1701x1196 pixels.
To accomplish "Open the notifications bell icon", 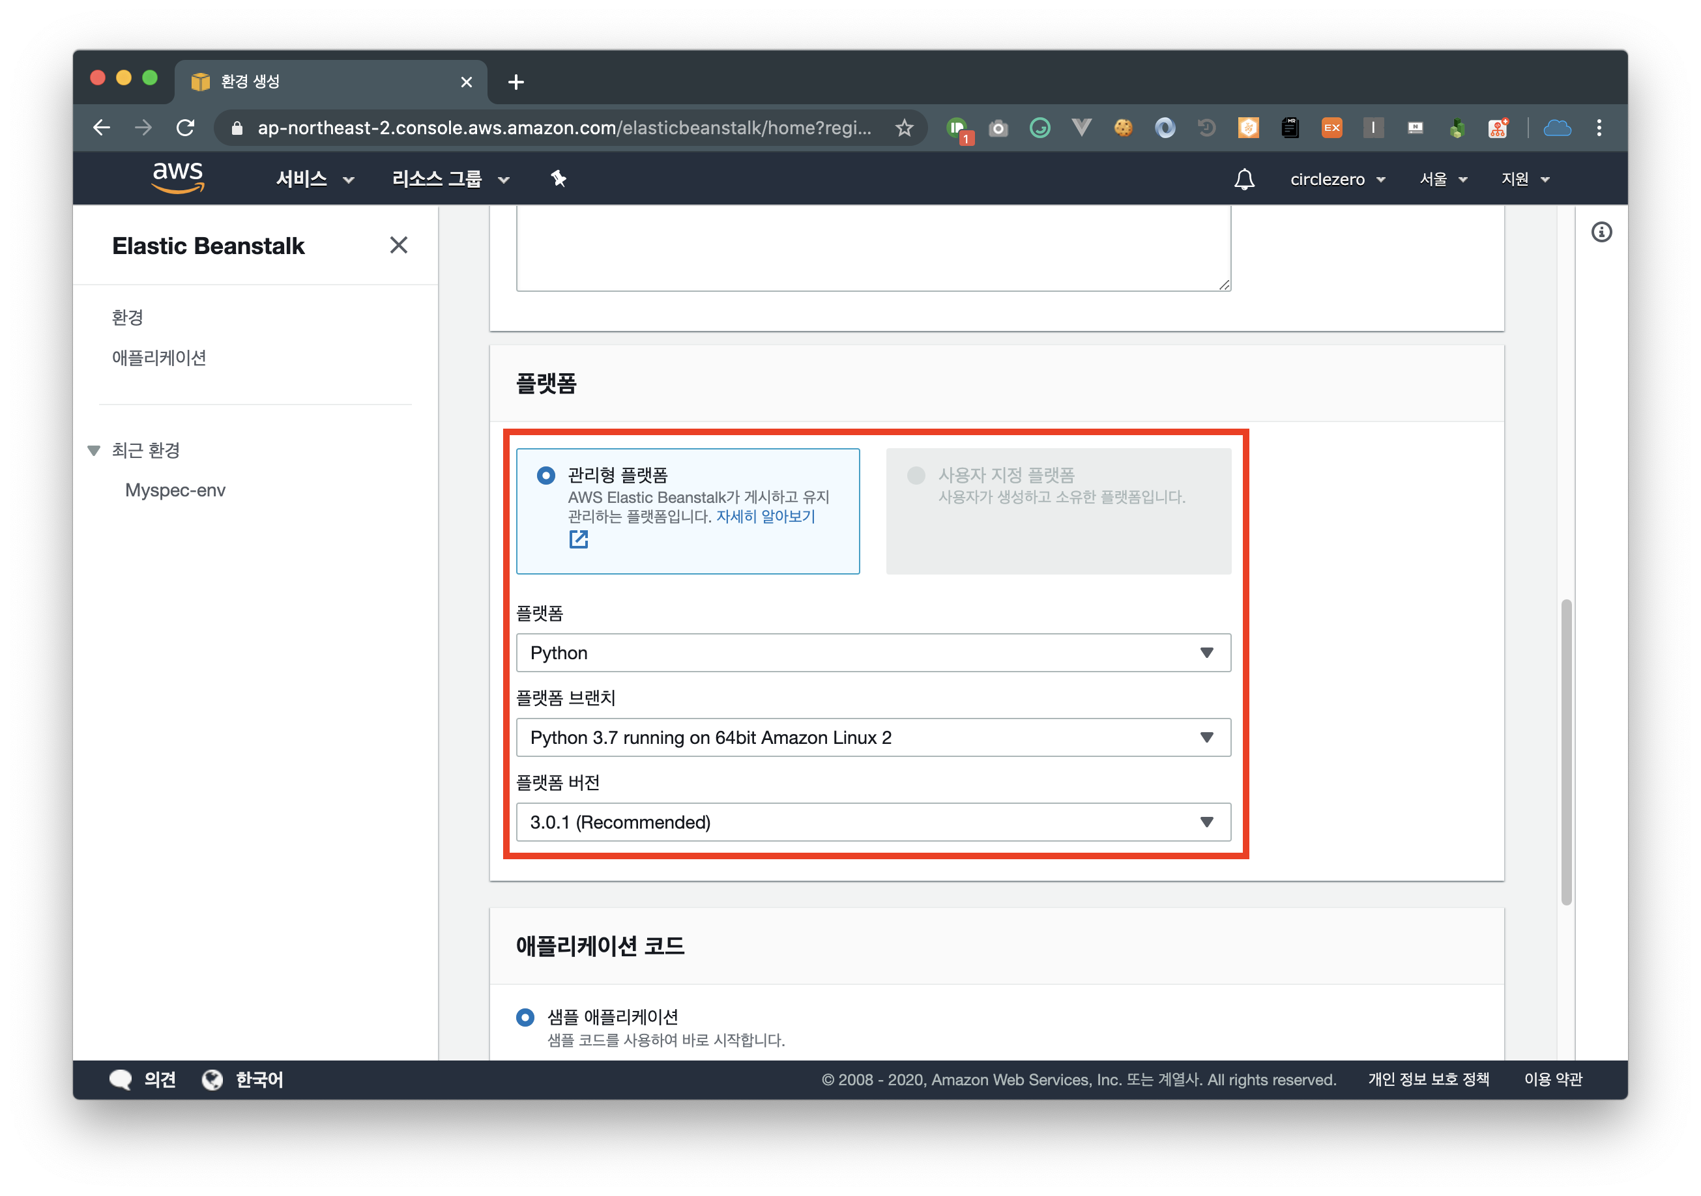I will (1244, 179).
